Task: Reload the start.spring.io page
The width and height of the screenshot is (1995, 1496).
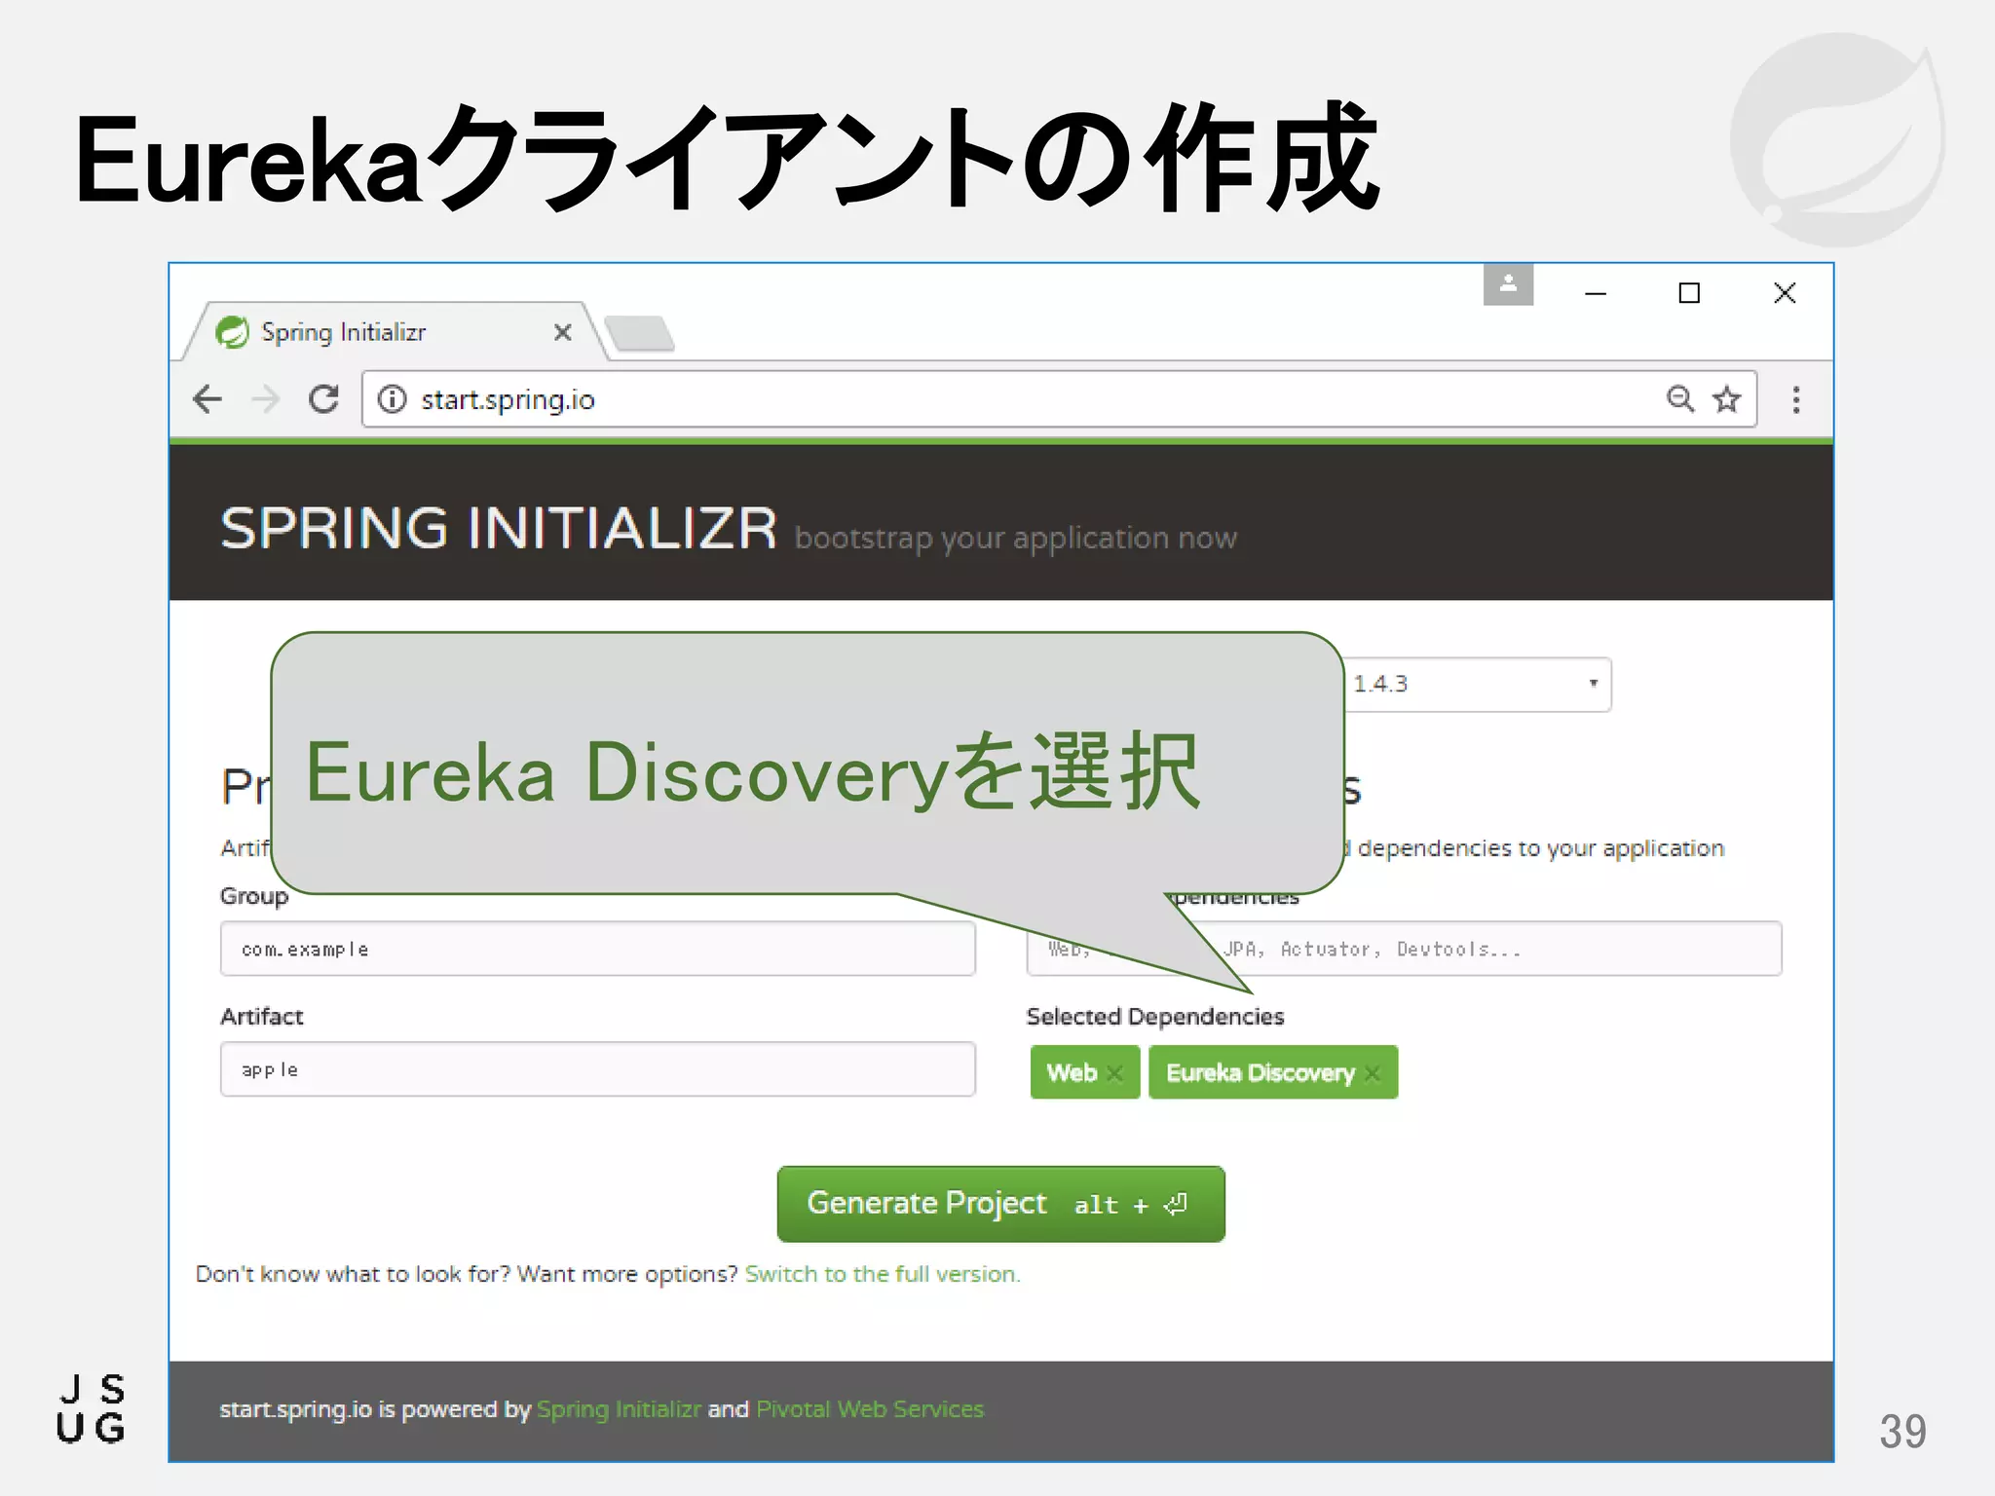Action: point(324,399)
